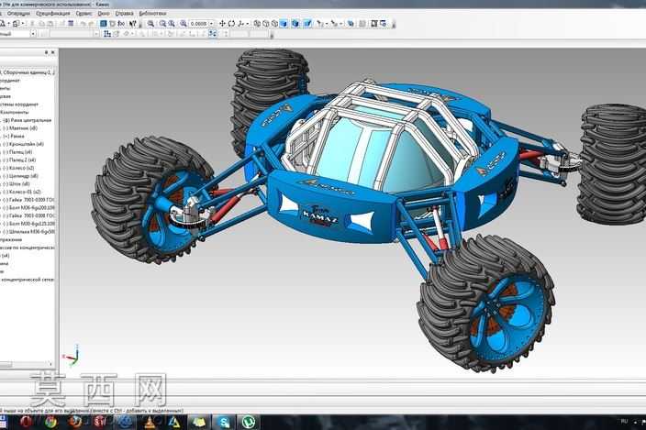The image size is (646, 430).
Task: Click the blue square icon before f(x)
Action: click(104, 24)
